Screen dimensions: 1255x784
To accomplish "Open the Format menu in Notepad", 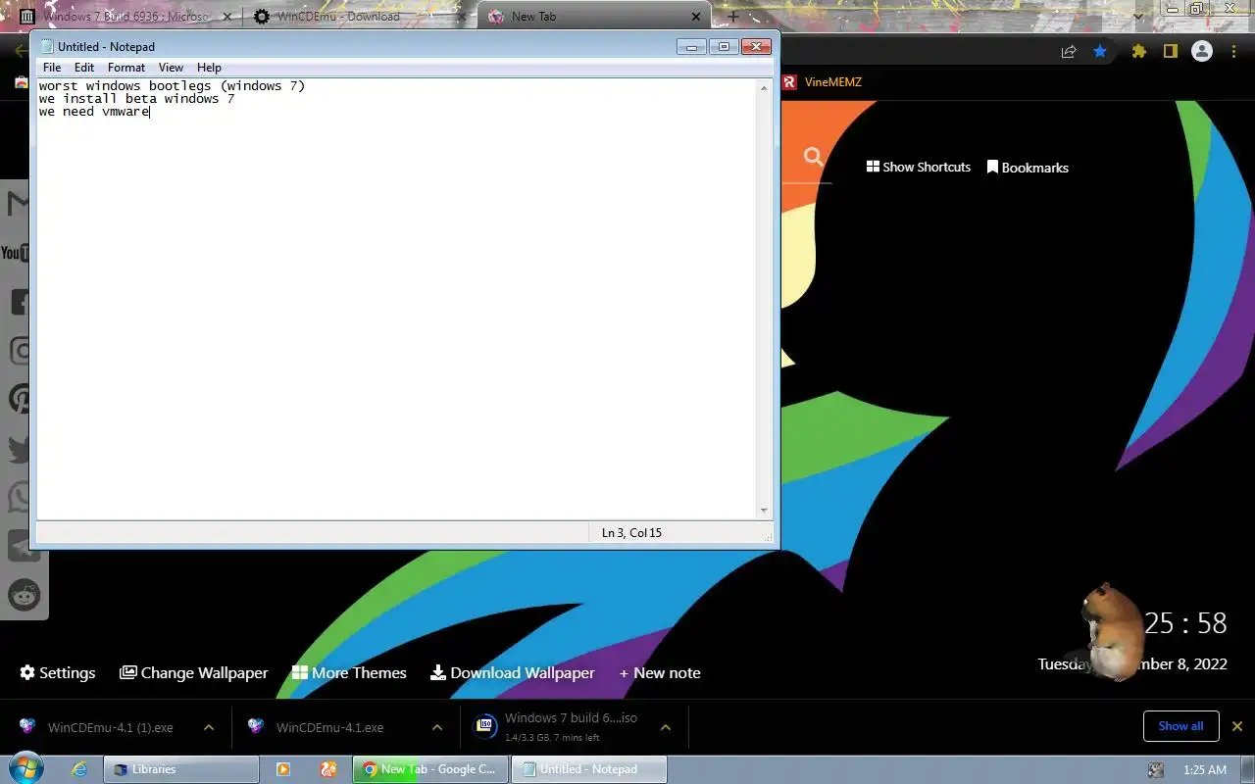I will pos(126,68).
